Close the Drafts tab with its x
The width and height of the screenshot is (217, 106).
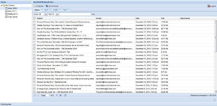click(x=59, y=9)
